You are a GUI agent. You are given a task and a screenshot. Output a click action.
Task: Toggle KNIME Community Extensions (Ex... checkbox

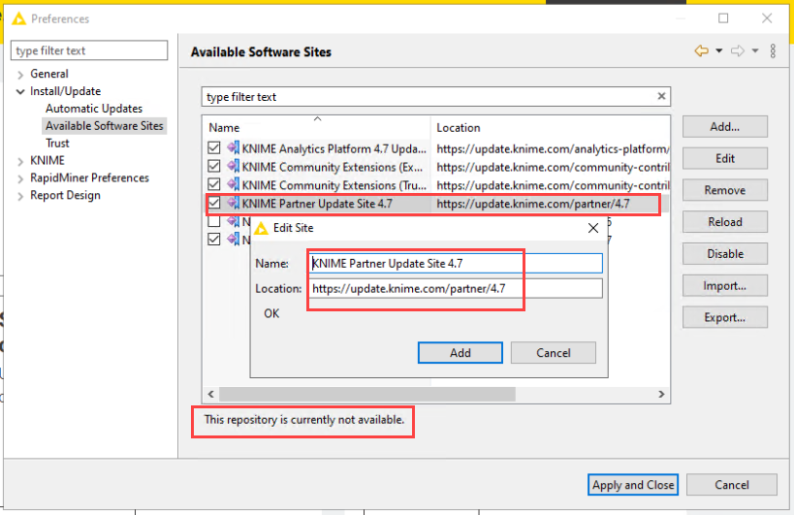tap(214, 166)
